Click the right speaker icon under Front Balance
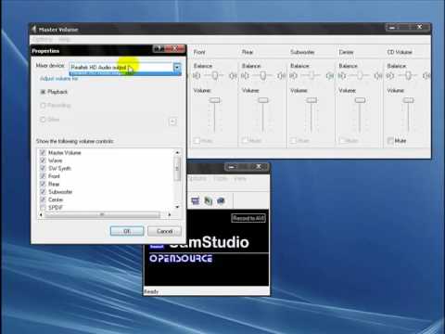 [x=233, y=76]
